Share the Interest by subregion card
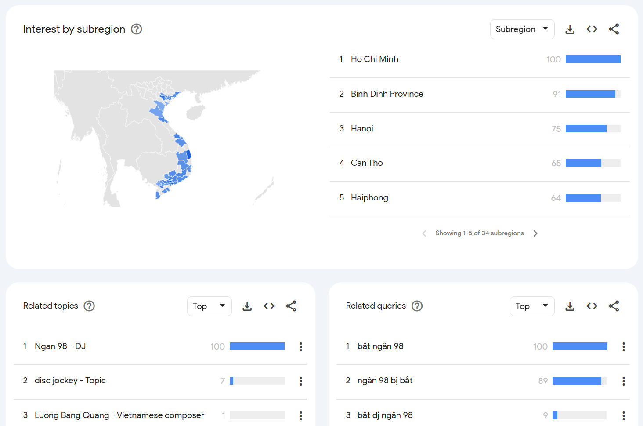643x426 pixels. coord(614,29)
